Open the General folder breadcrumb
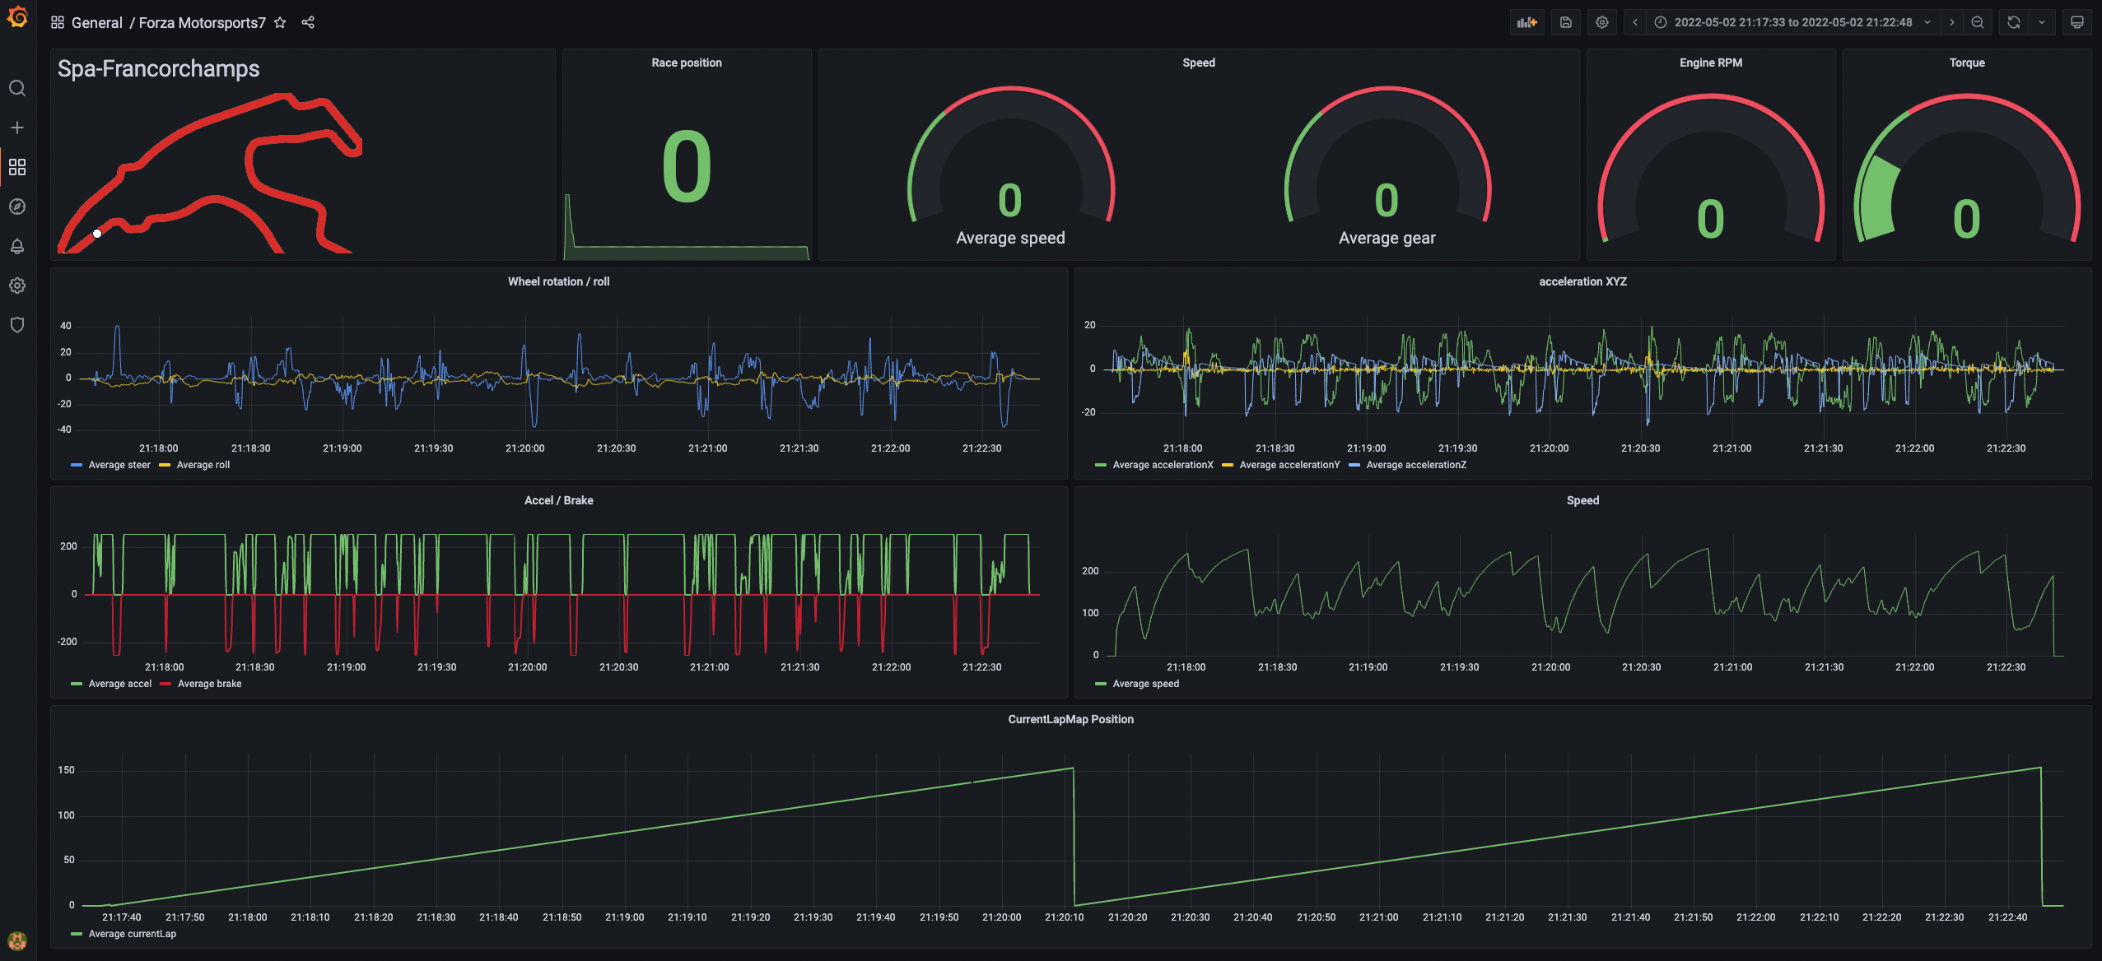 tap(96, 22)
